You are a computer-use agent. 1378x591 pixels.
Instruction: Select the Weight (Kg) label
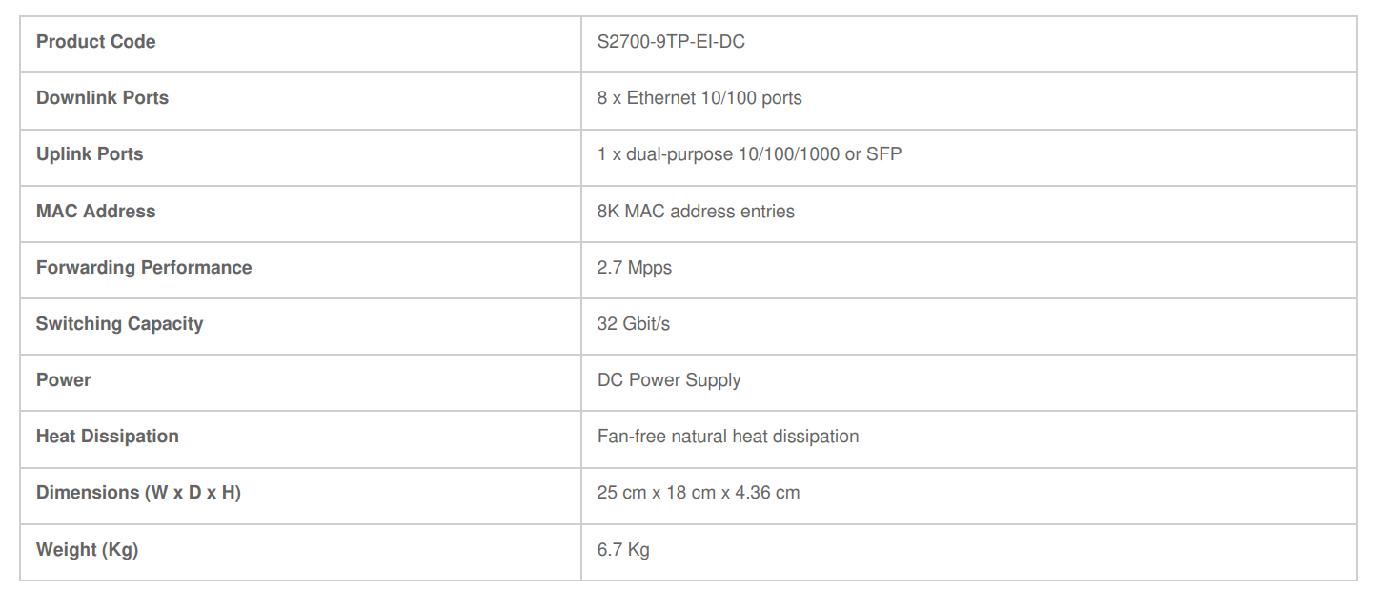click(87, 550)
